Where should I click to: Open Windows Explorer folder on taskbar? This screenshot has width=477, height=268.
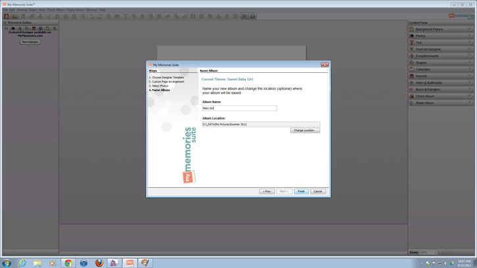click(x=38, y=263)
